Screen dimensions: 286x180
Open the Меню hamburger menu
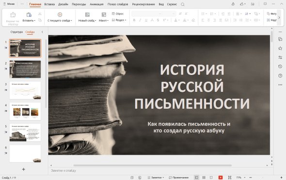pos(9,4)
